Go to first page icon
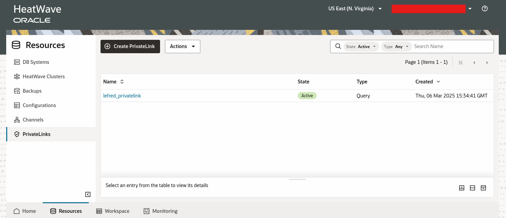 coord(461,62)
